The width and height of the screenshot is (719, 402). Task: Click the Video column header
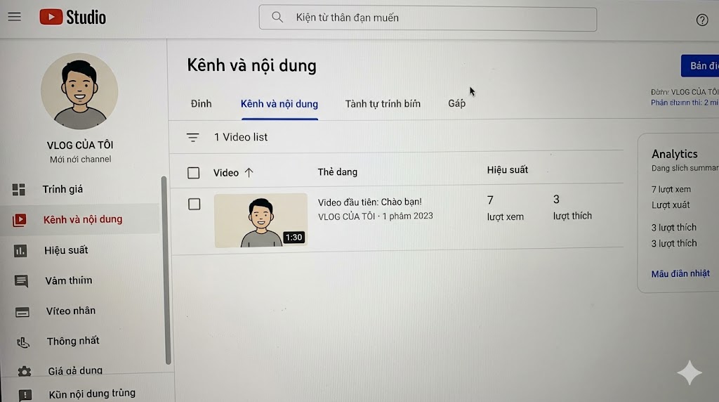[x=226, y=173]
